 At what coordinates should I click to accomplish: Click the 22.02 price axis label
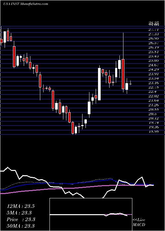153,96
